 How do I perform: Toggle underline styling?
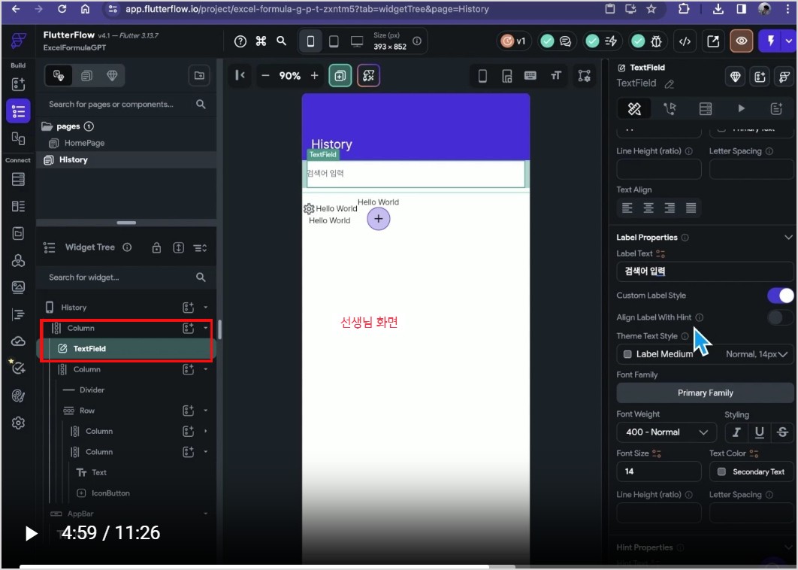coord(760,432)
